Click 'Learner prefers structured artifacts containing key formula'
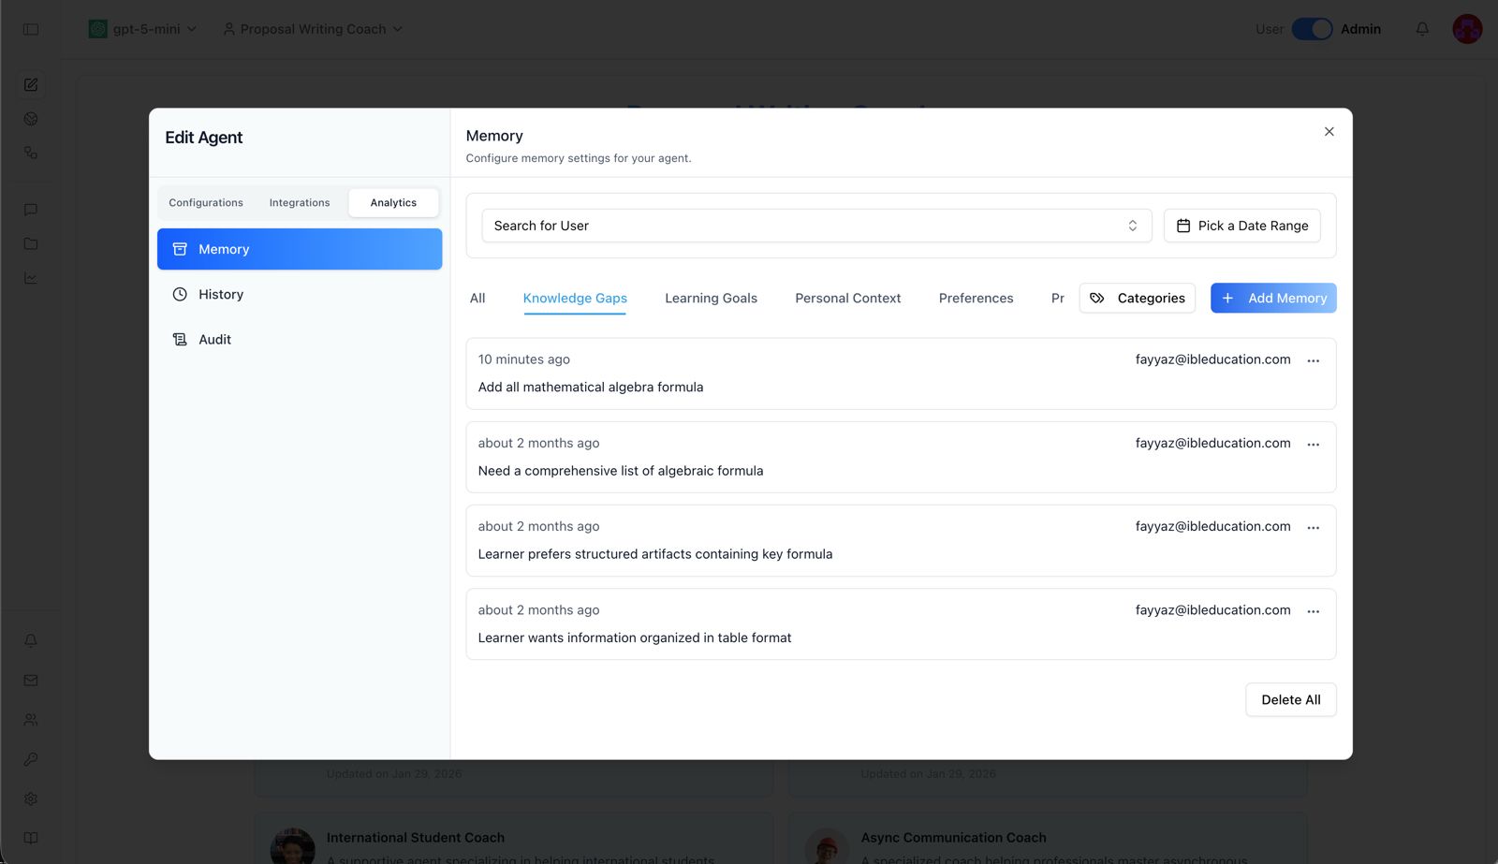 [655, 554]
